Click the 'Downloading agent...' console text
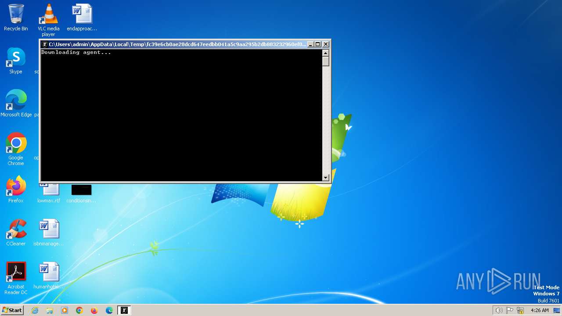 click(x=76, y=52)
